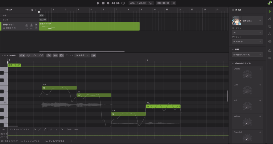Solo the 新規トラック track with S button

(x=36, y=28)
